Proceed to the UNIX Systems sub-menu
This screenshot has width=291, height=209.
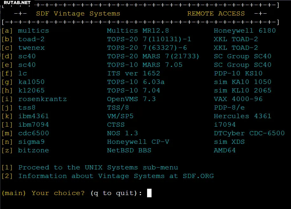tap(98, 168)
